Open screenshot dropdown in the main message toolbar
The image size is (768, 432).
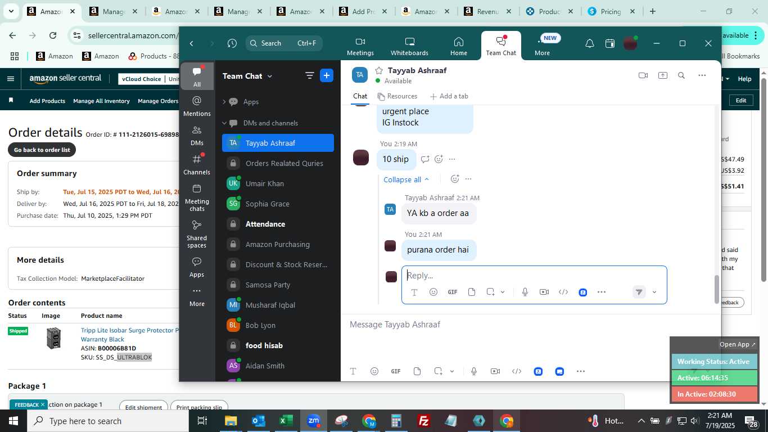(452, 371)
